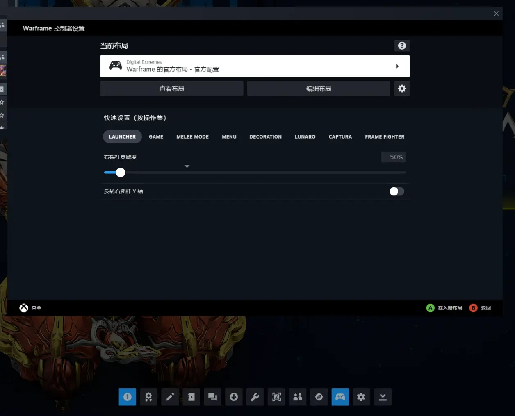Viewport: 515px width, 416px height.
Task: Select the LAUNCHER action set tab
Action: click(x=122, y=136)
